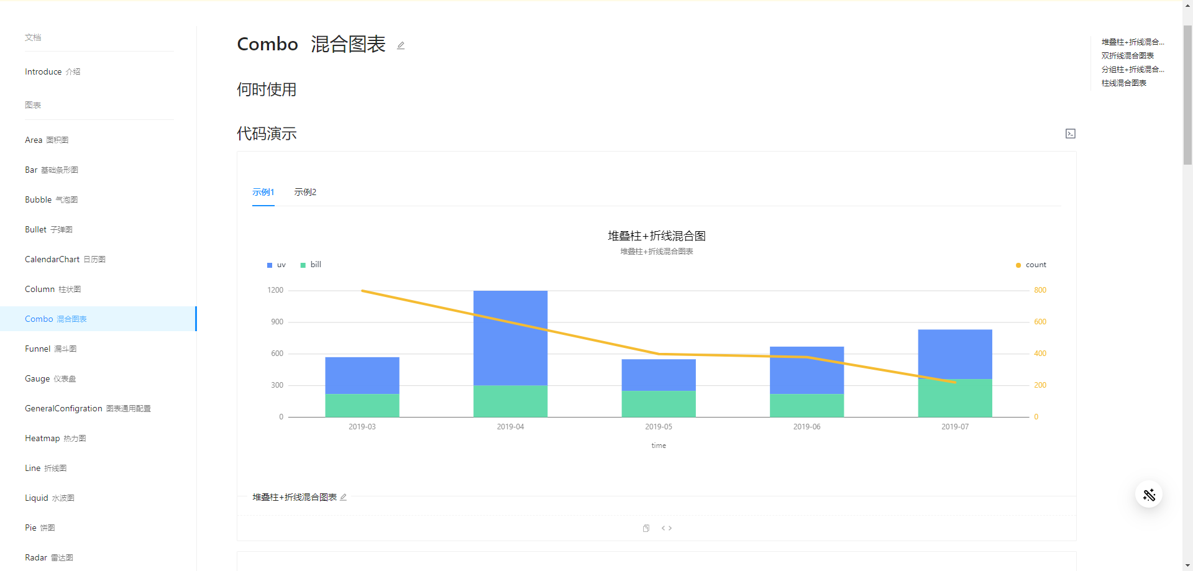The image size is (1193, 571).
Task: Click the copy code icon
Action: (646, 528)
